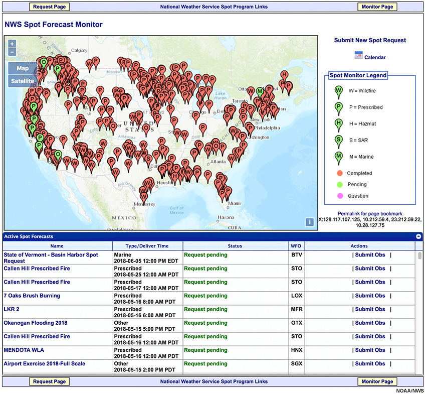Click the Marine M legend marker
The width and height of the screenshot is (426, 394).
tap(338, 157)
